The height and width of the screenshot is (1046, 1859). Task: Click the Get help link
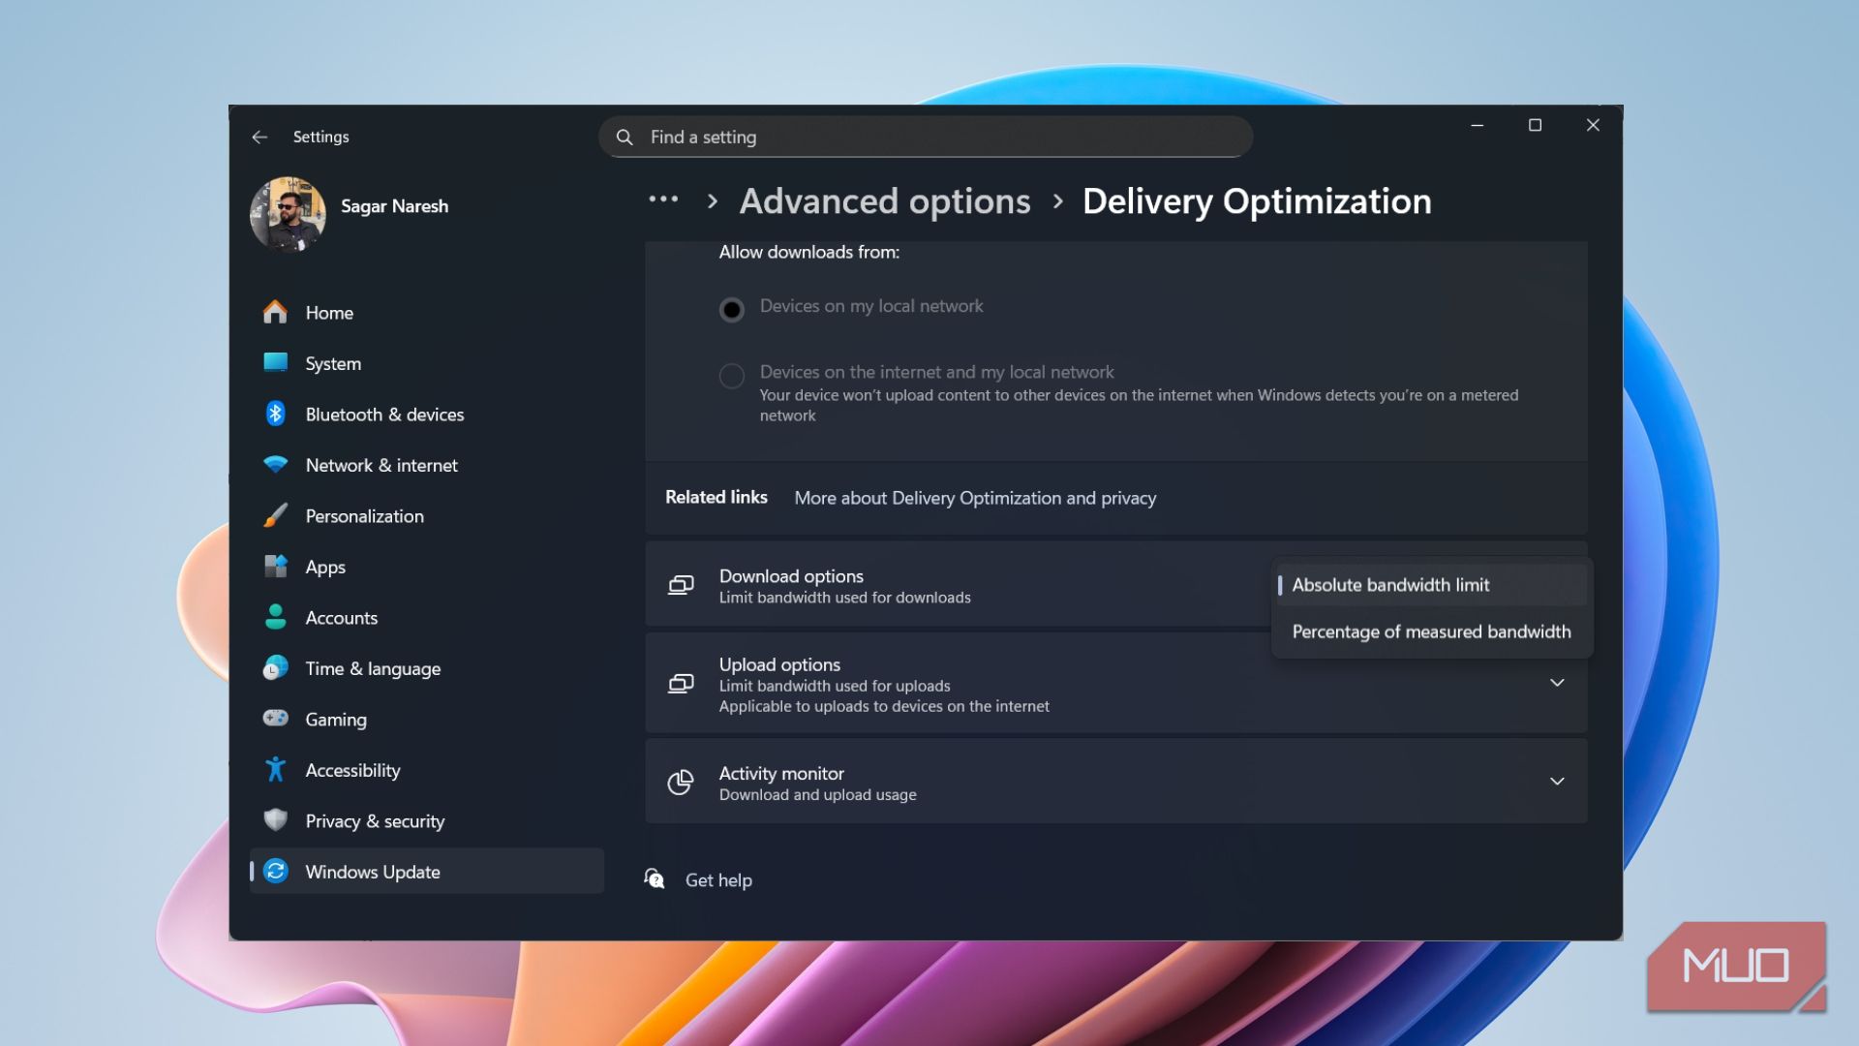pos(718,880)
